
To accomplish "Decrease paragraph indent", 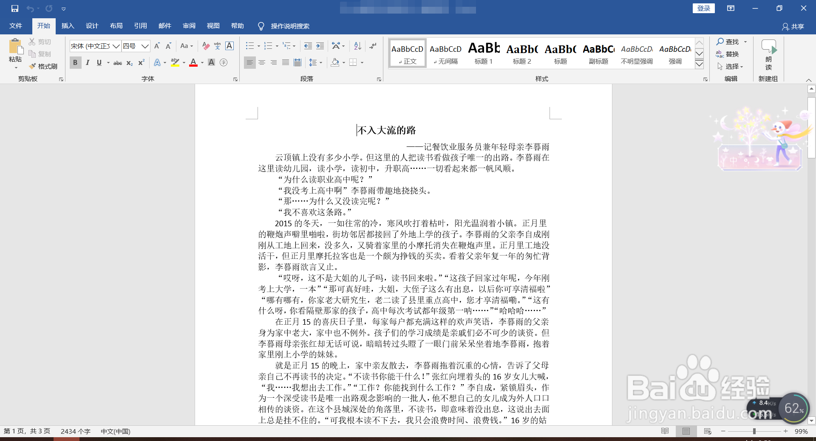I will [x=308, y=46].
